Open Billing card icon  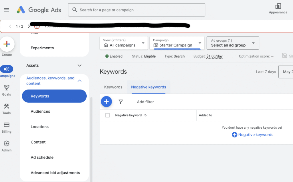click(x=7, y=125)
